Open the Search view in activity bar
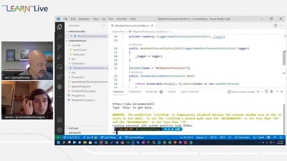The image size is (287, 161). [x=60, y=37]
